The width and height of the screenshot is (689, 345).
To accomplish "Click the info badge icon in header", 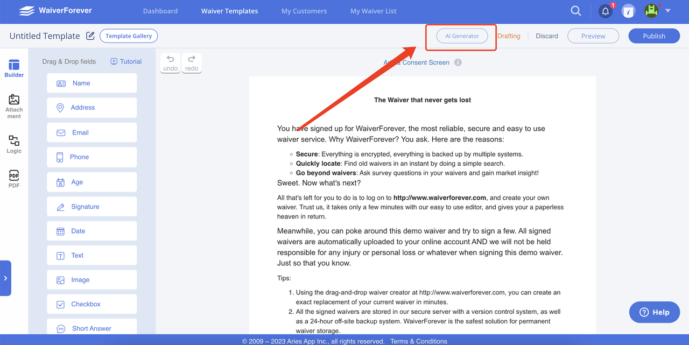I will click(628, 11).
